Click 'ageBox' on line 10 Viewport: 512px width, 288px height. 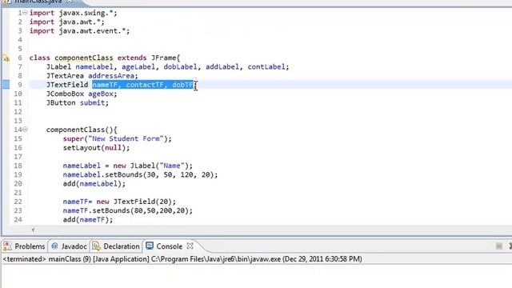101,94
